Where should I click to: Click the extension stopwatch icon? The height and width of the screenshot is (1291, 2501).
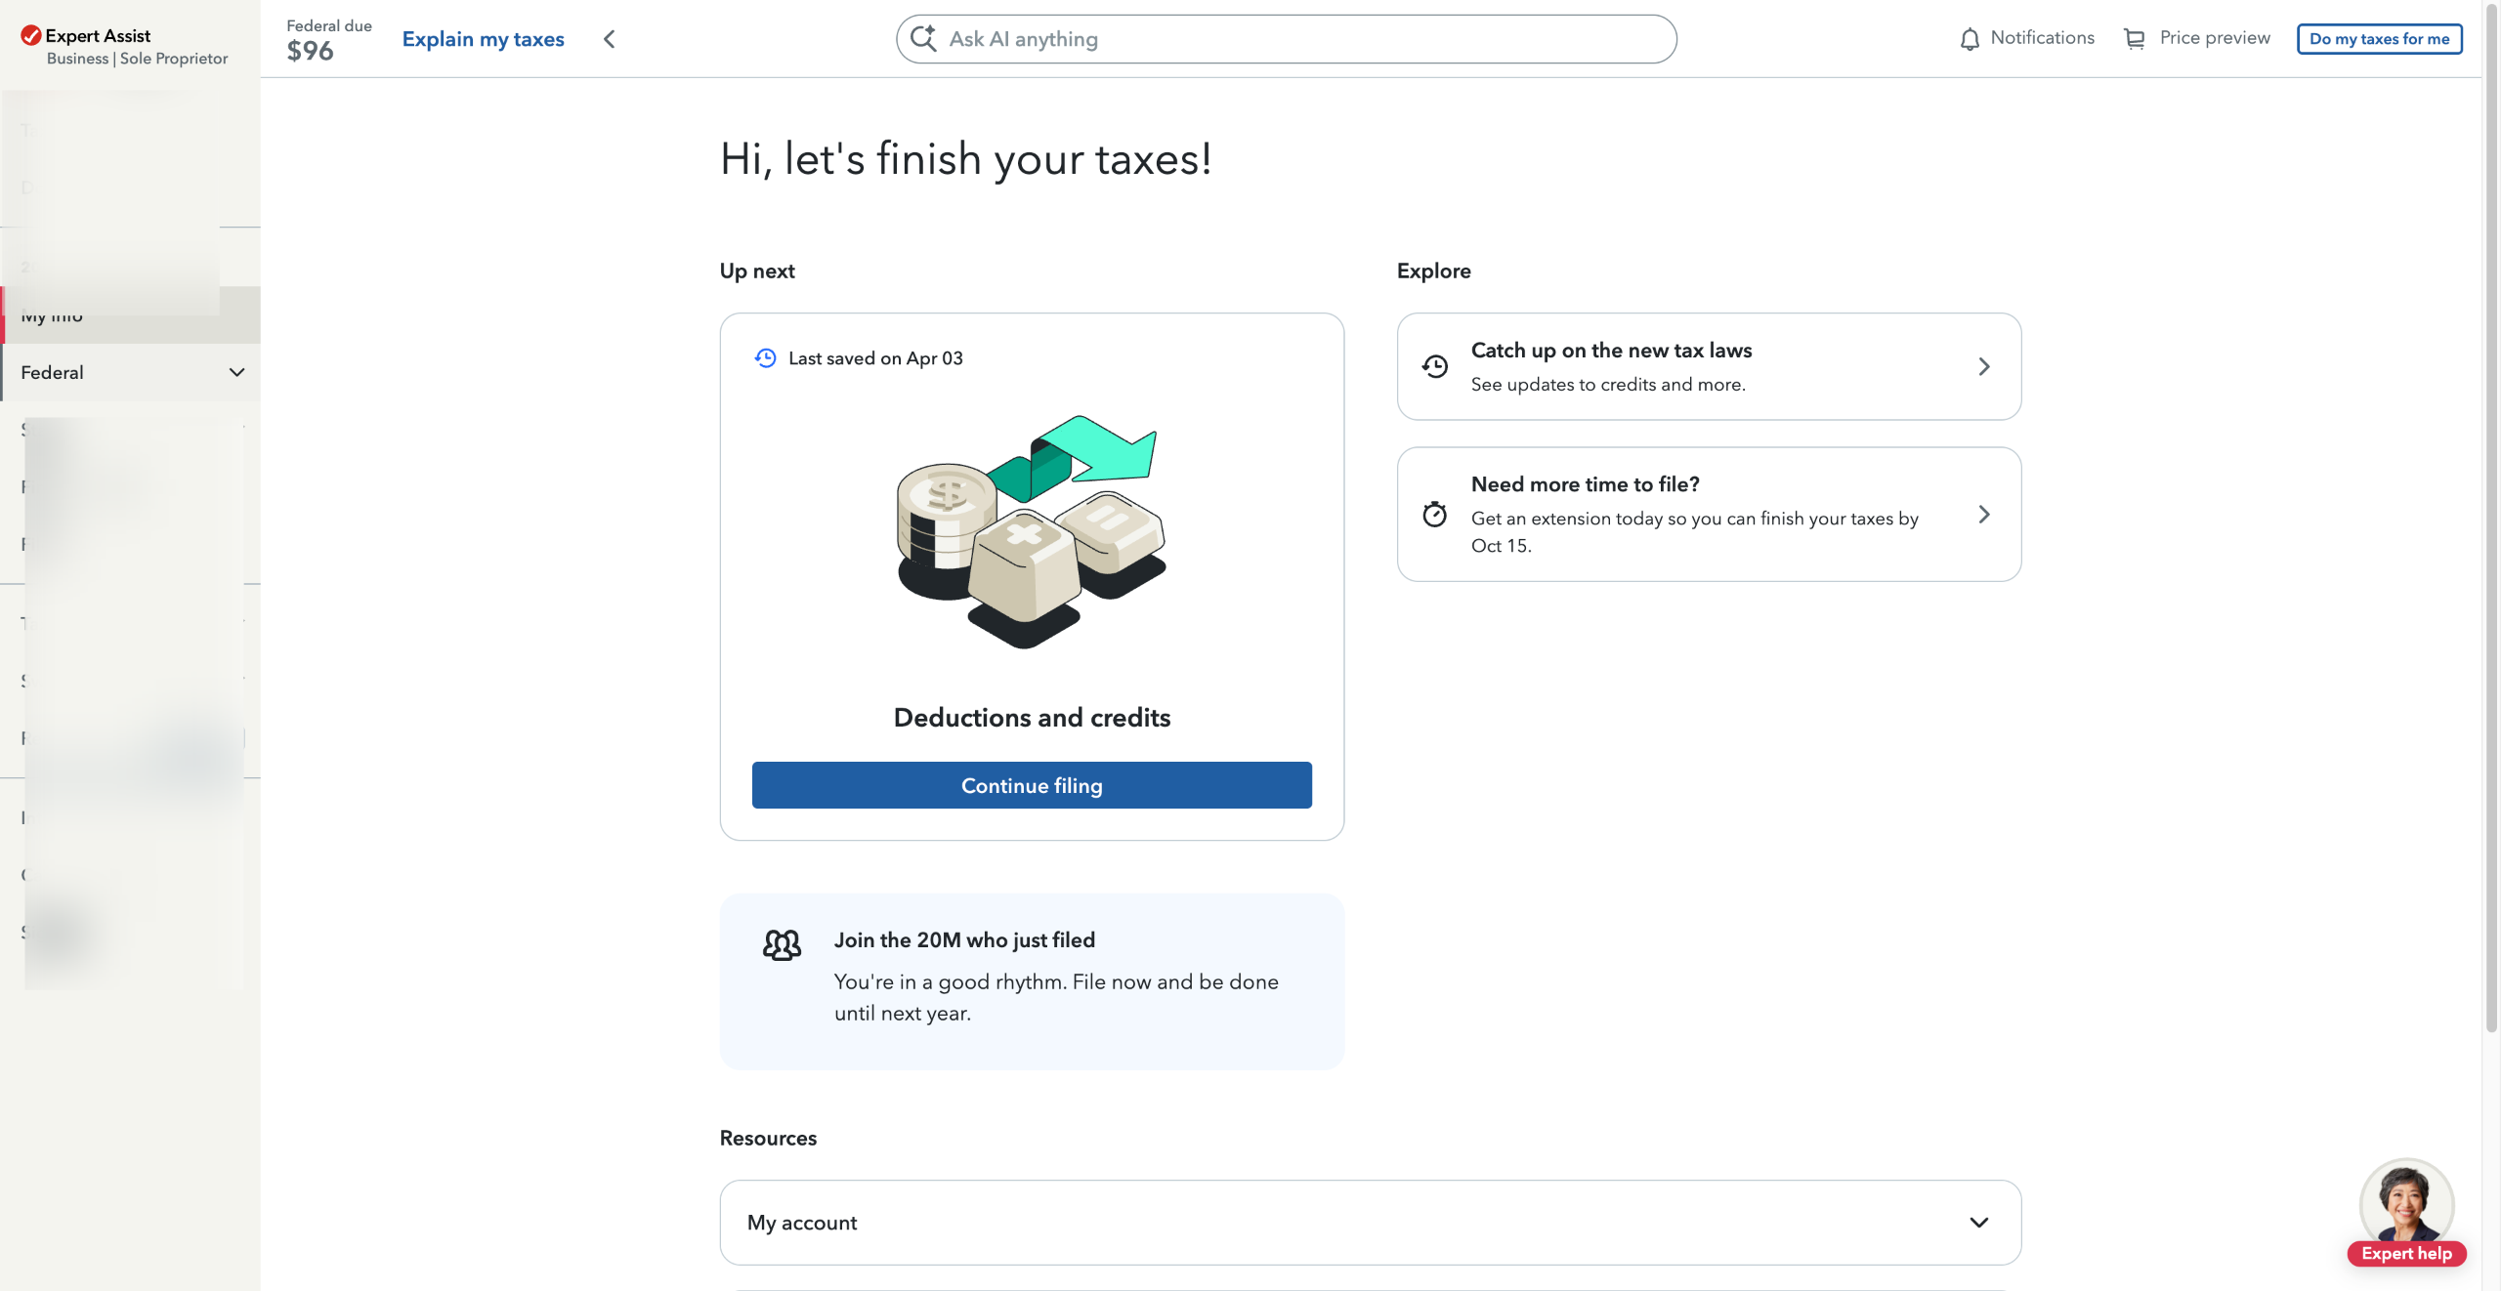coord(1435,514)
